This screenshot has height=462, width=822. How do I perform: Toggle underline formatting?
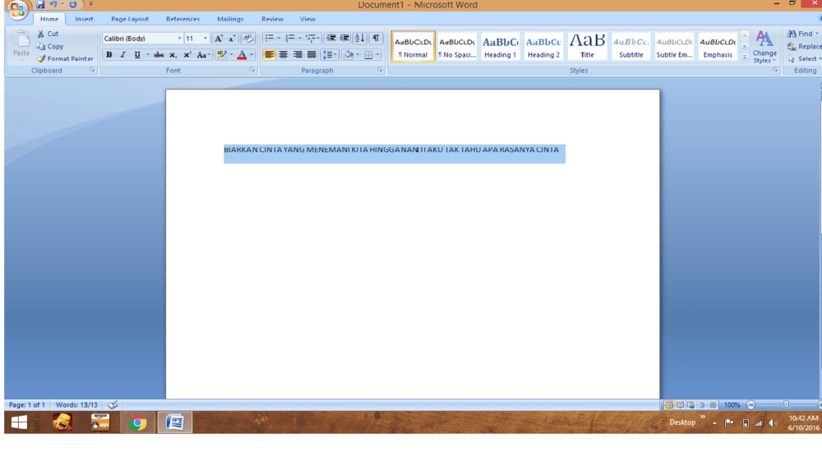click(x=137, y=54)
